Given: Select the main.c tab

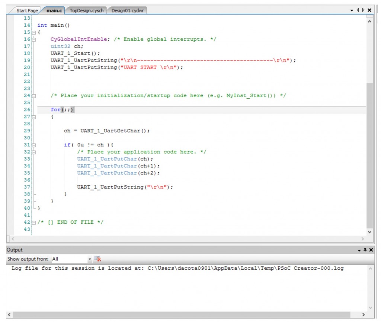Looking at the screenshot, I should 54,11.
